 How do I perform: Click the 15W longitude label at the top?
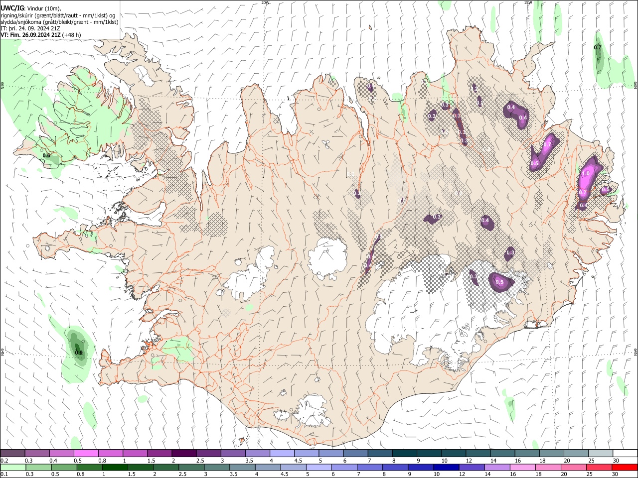[528, 2]
